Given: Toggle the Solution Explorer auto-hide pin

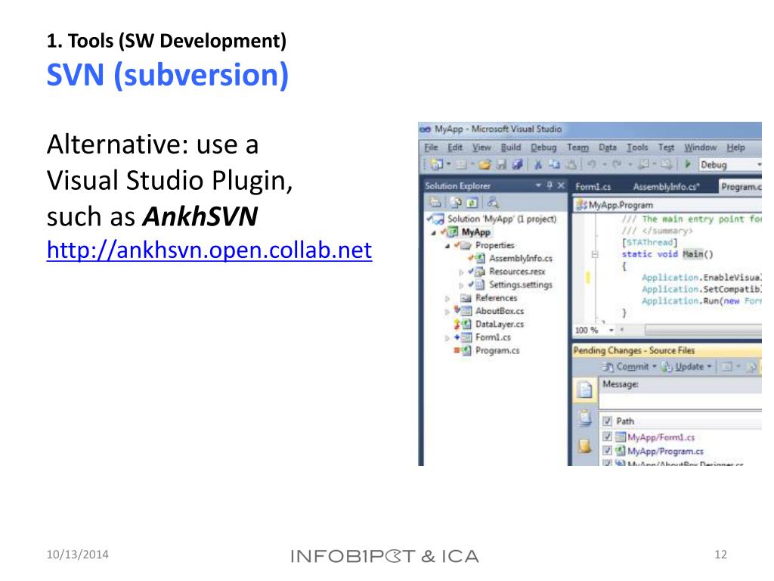Looking at the screenshot, I should [550, 185].
